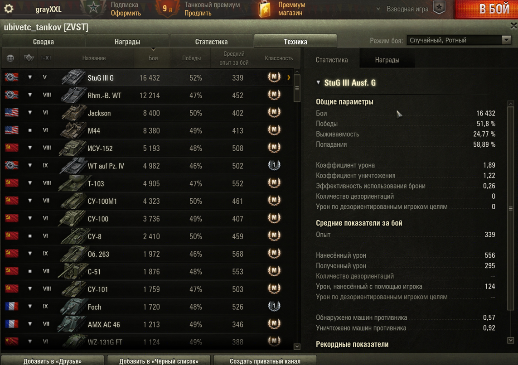
Task: Open the Награды tab in the right panel
Action: [387, 60]
